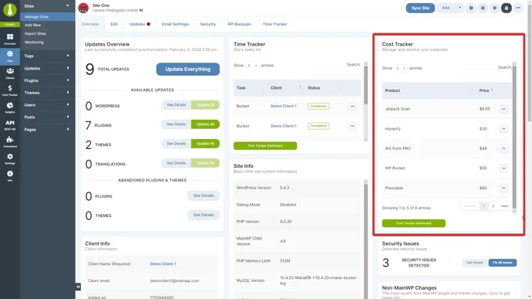Open the Settings gear icon in left rail
The image size is (532, 299).
coord(10,158)
